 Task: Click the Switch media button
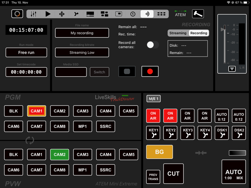(x=99, y=72)
